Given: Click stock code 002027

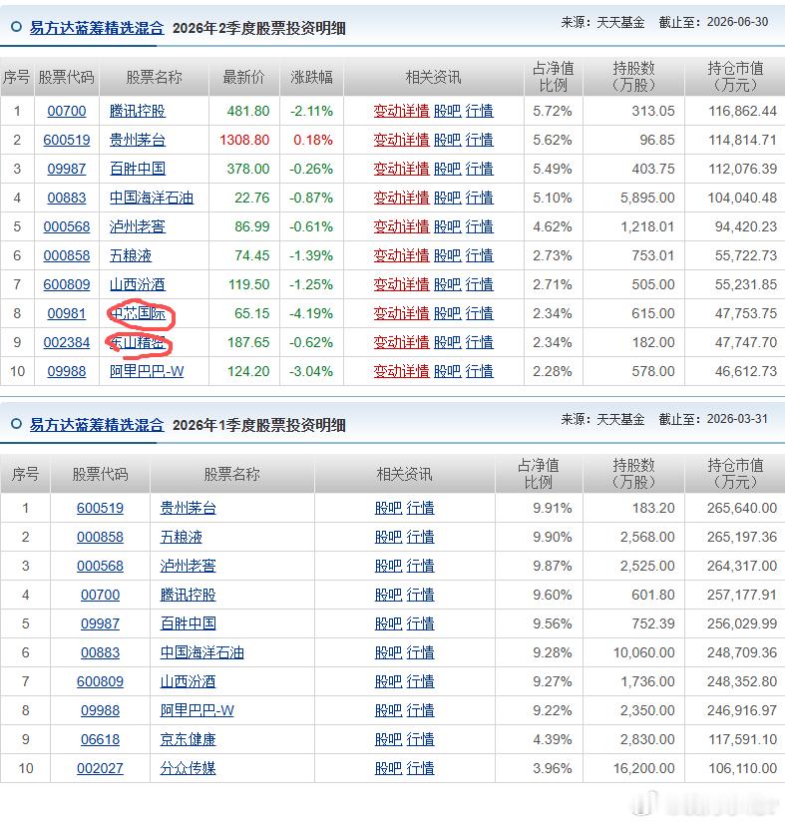Looking at the screenshot, I should coord(101,768).
